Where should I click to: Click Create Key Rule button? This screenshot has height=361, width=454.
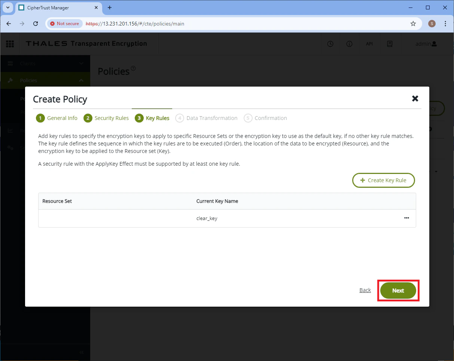pyautogui.click(x=383, y=180)
